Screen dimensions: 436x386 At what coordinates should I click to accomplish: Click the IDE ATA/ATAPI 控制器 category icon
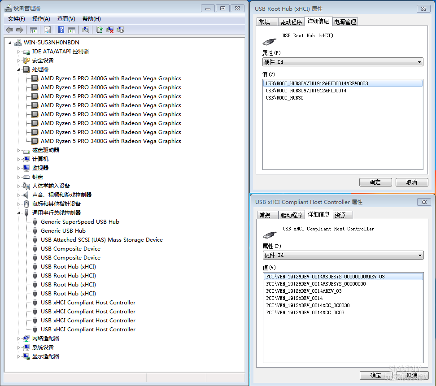(x=26, y=52)
